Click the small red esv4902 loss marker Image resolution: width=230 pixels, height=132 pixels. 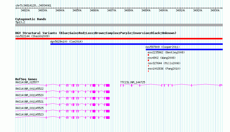(148, 60)
